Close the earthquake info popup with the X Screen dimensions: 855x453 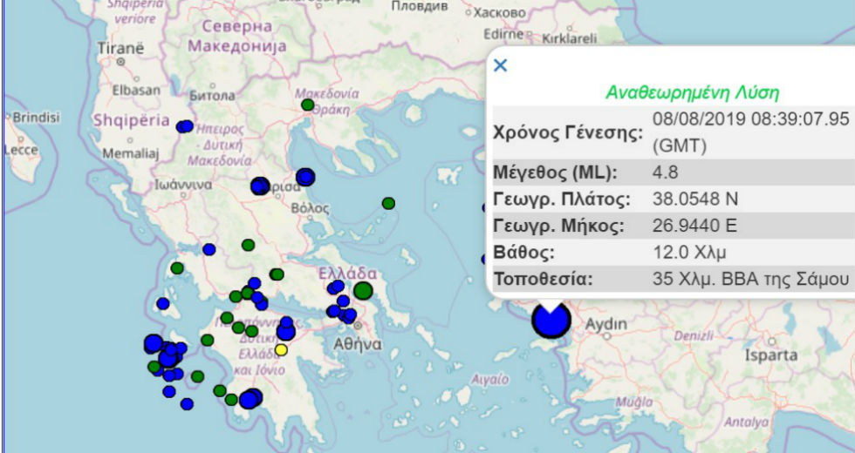(500, 65)
